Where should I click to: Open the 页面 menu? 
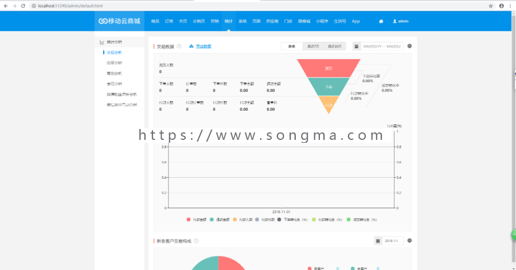256,21
